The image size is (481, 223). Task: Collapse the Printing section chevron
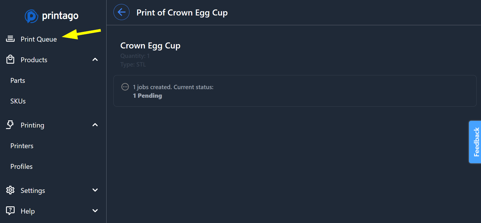coord(95,125)
